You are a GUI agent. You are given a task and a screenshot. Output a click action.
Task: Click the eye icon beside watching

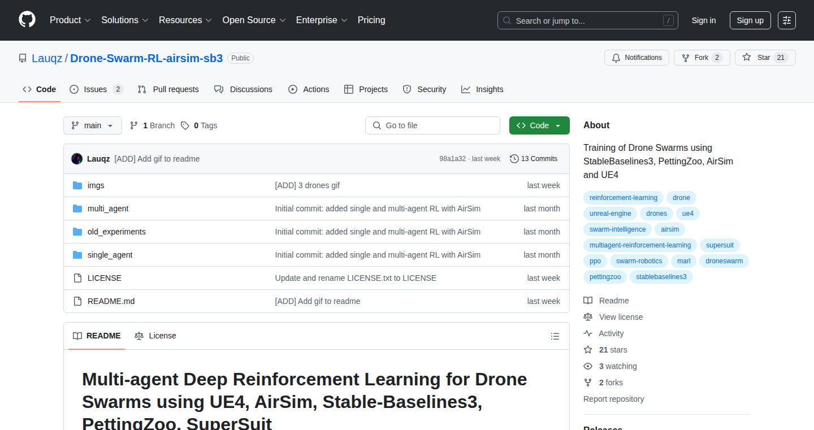point(588,366)
